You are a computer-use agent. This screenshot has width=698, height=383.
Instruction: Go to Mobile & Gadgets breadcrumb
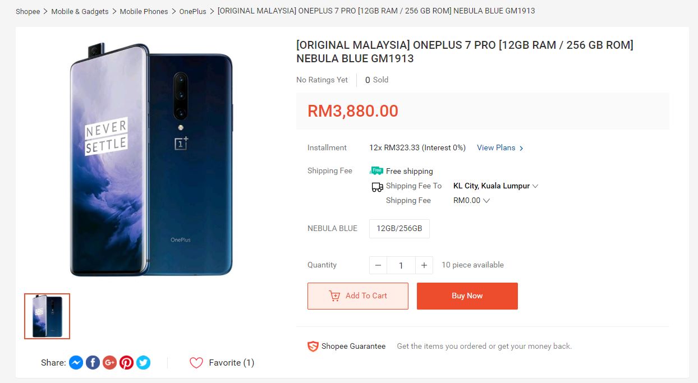point(80,11)
